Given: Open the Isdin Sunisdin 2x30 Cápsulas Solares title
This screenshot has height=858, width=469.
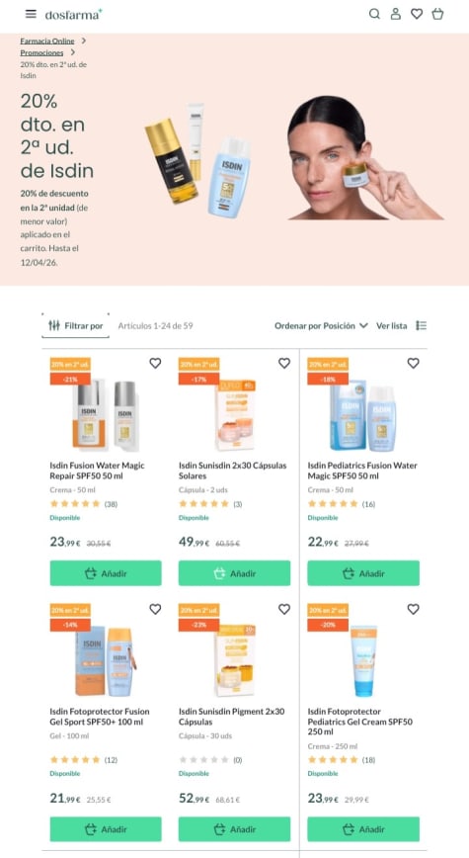Looking at the screenshot, I should [233, 471].
